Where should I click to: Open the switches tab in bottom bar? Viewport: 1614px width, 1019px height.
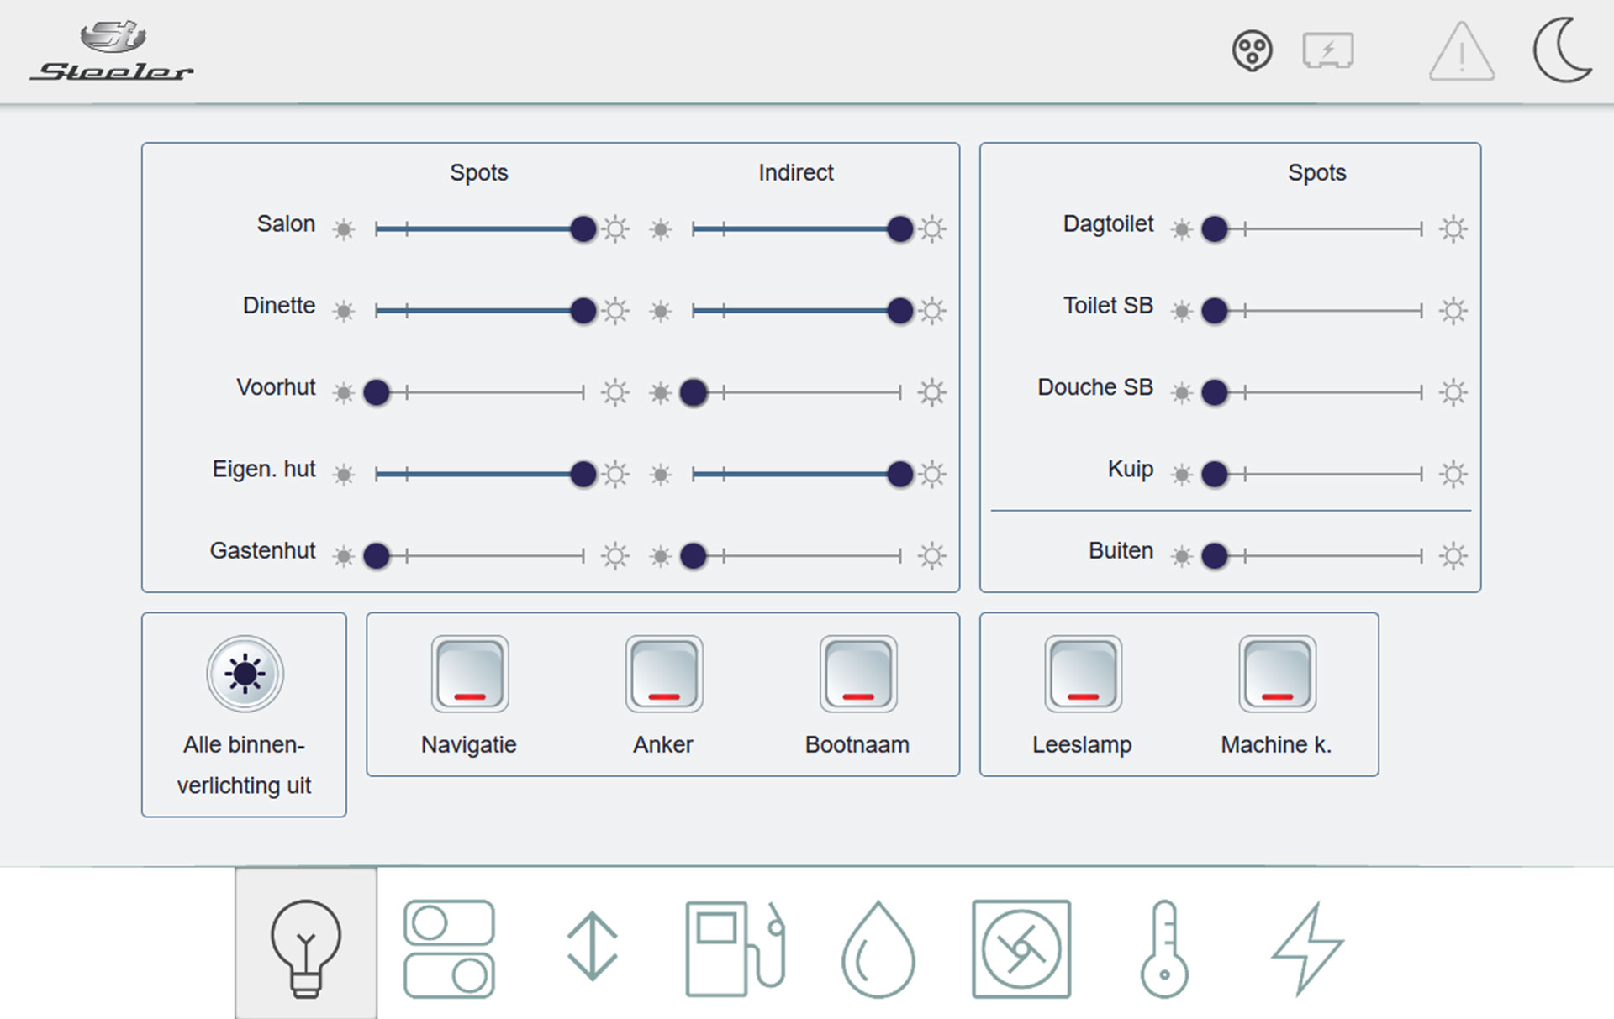click(x=449, y=948)
